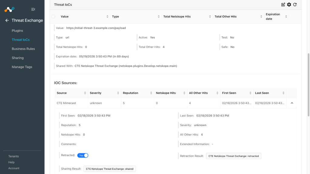Sort IOC Sources by First Seen
The height and width of the screenshot is (174, 310).
coord(250,93)
